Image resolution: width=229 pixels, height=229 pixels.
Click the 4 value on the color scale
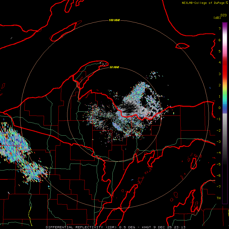pyautogui.click(x=220, y=63)
